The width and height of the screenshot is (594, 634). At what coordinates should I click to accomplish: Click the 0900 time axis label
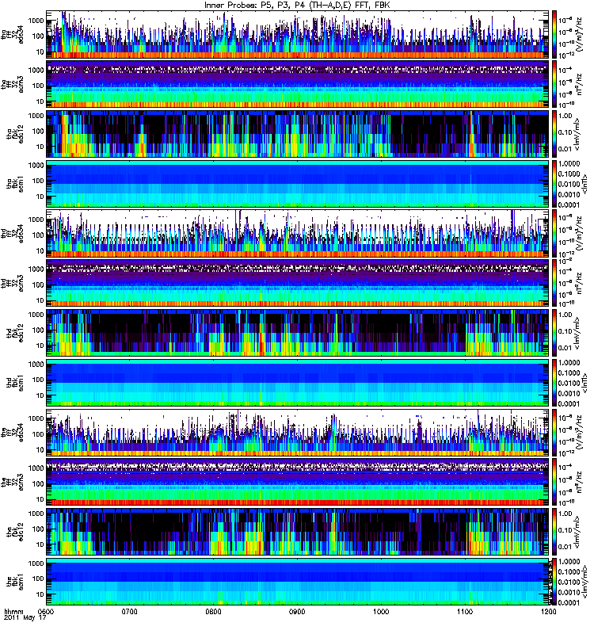[x=297, y=611]
